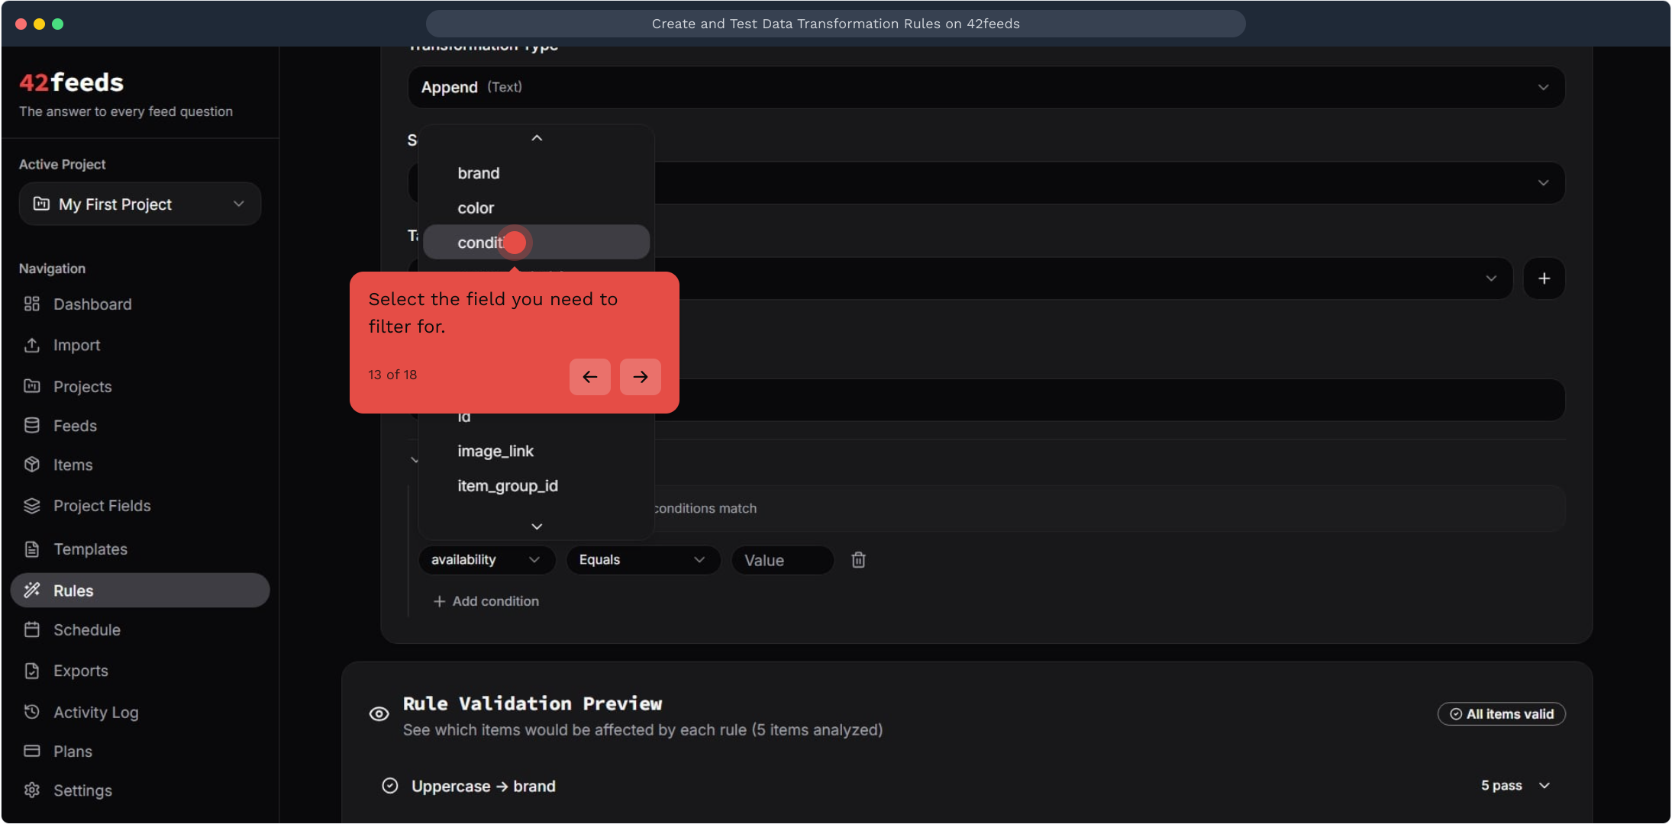Expand the 5 pass result row
This screenshot has height=824, width=1672.
tap(1544, 786)
